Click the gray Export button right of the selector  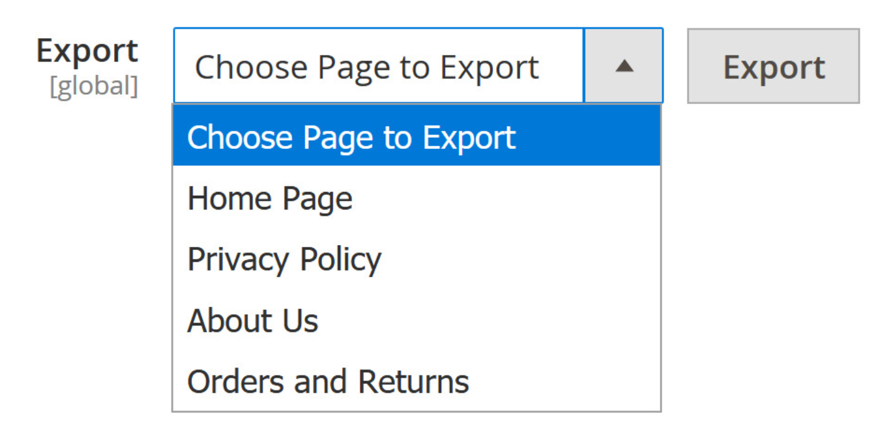[x=773, y=66]
